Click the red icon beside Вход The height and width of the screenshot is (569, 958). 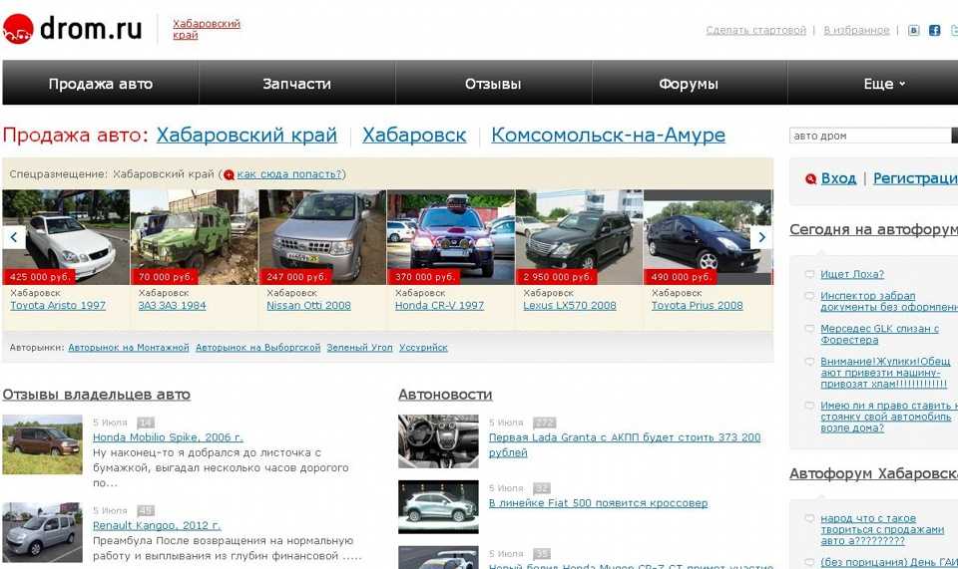pyautogui.click(x=810, y=178)
